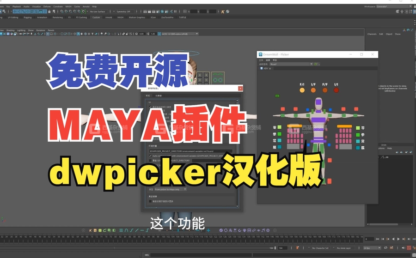Click the I/F orange picker button
The width and height of the screenshot is (416, 258).
[313, 90]
